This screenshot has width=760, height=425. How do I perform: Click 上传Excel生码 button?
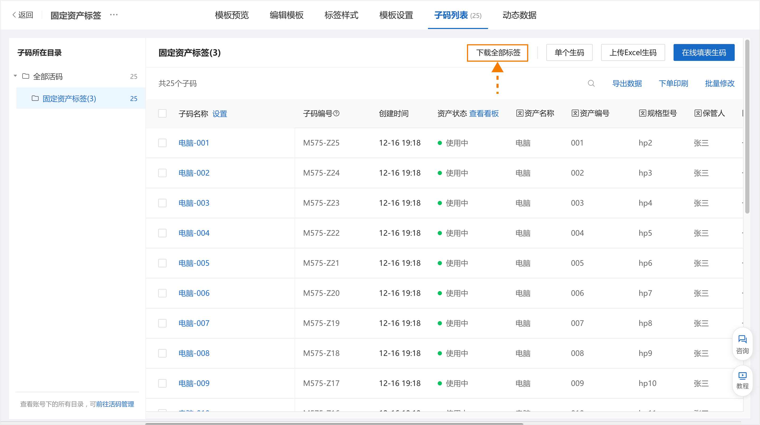point(633,53)
